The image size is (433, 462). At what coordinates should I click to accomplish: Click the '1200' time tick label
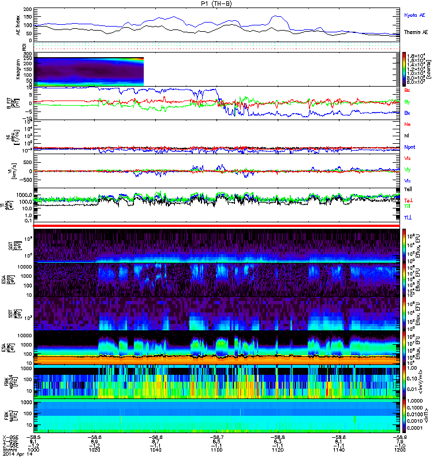(x=400, y=450)
